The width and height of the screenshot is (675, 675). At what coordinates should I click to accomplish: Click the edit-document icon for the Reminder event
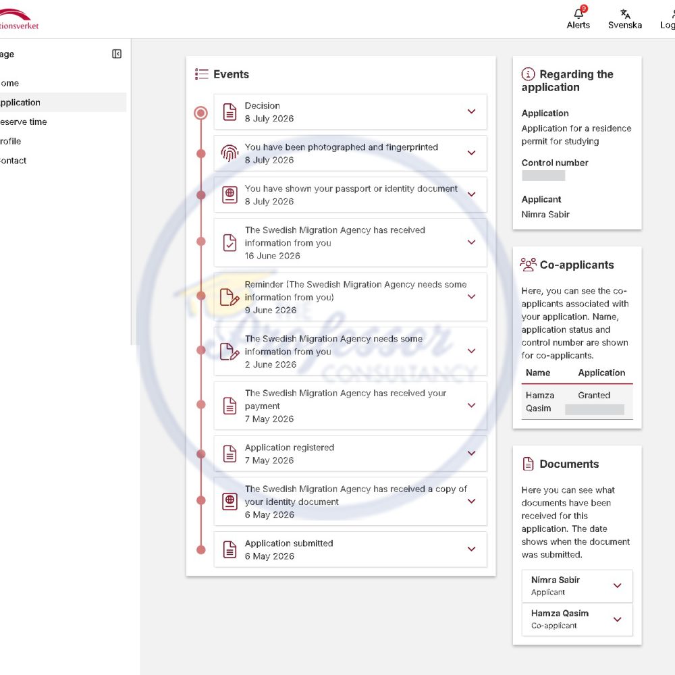(x=230, y=297)
